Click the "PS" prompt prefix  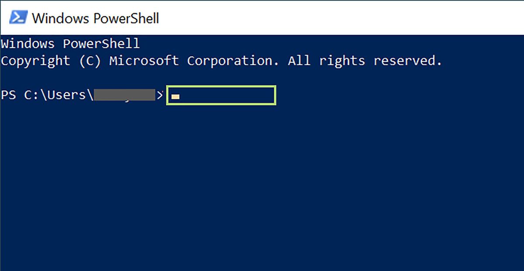point(9,95)
